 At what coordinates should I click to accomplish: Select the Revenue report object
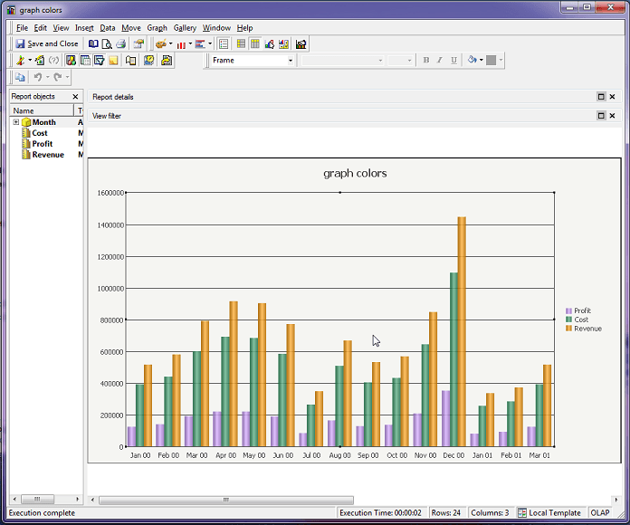coord(48,155)
